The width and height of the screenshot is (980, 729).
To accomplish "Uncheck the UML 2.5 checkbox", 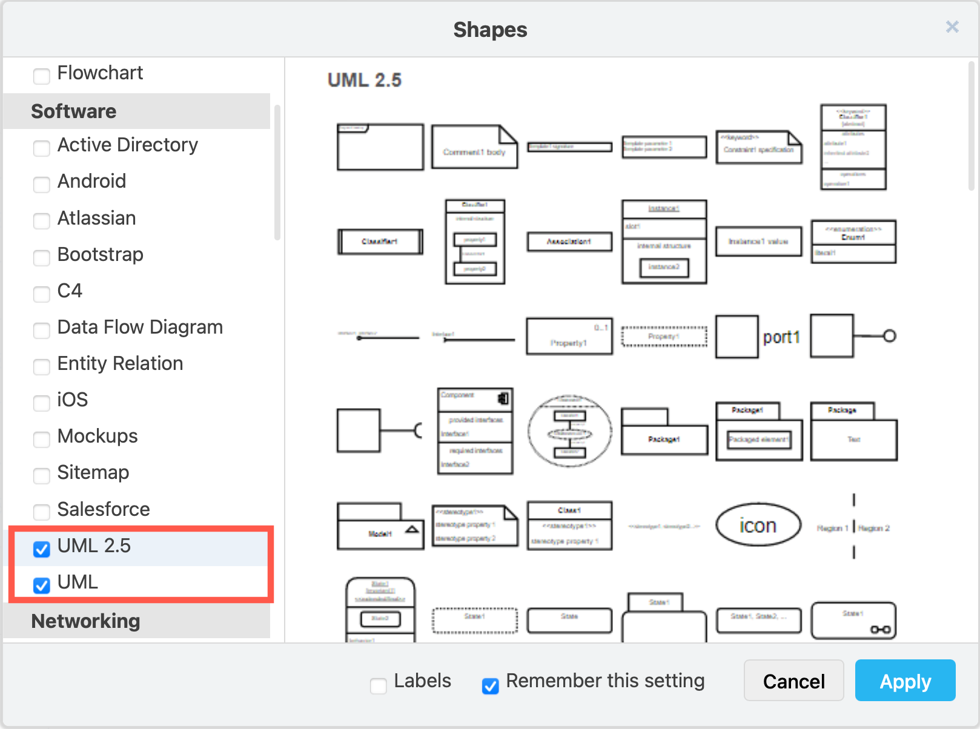I will click(x=41, y=549).
